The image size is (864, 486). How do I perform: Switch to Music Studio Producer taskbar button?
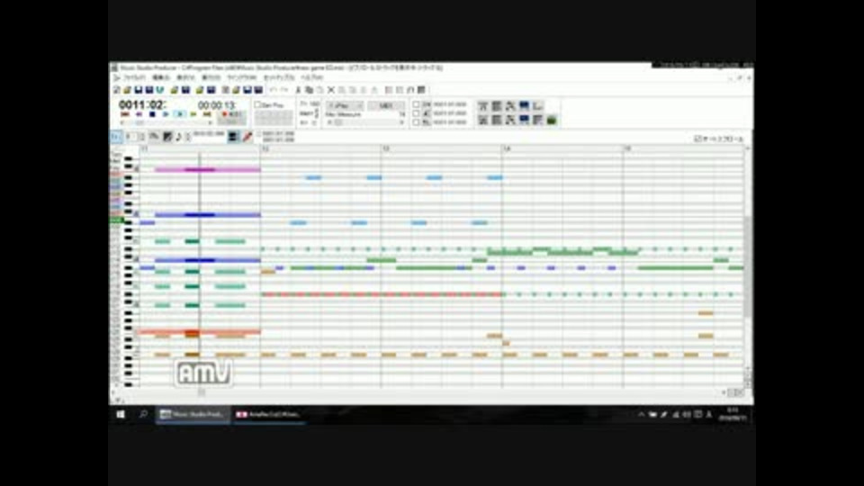coord(193,414)
